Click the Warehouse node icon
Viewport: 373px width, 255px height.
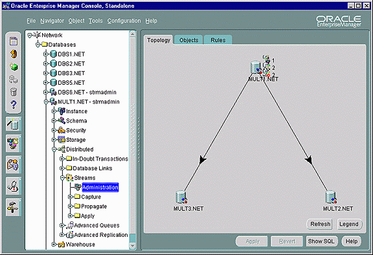pos(62,244)
